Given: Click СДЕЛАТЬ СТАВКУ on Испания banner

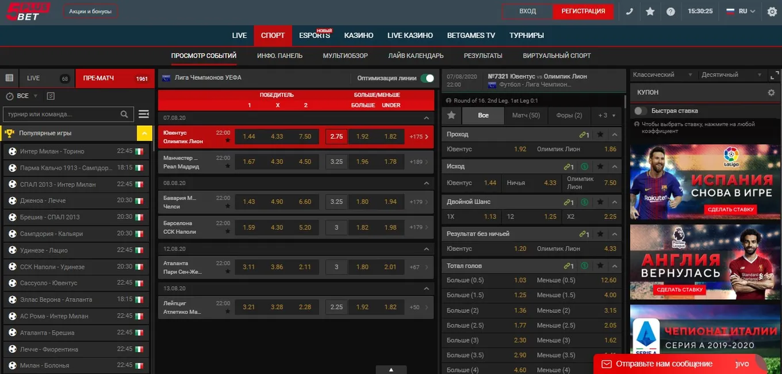Looking at the screenshot, I should pyautogui.click(x=730, y=210).
